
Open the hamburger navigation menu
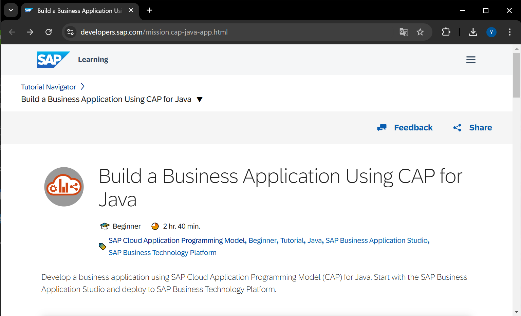coord(471,60)
